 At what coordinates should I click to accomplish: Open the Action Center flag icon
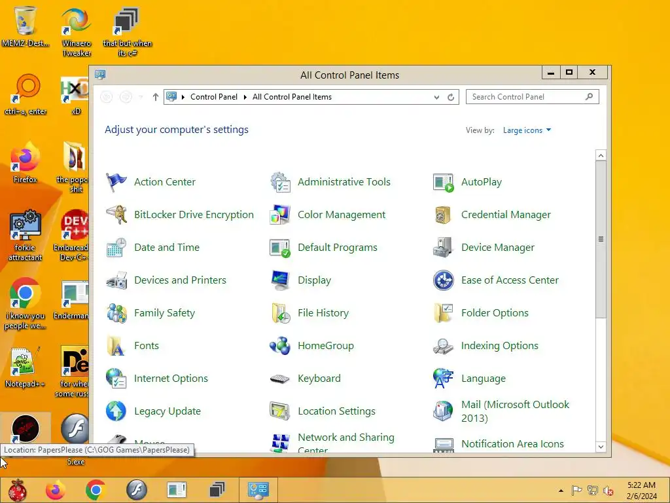pyautogui.click(x=116, y=182)
